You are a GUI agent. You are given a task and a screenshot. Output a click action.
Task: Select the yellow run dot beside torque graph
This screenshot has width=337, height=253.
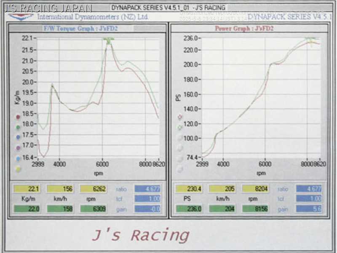(x=18, y=169)
